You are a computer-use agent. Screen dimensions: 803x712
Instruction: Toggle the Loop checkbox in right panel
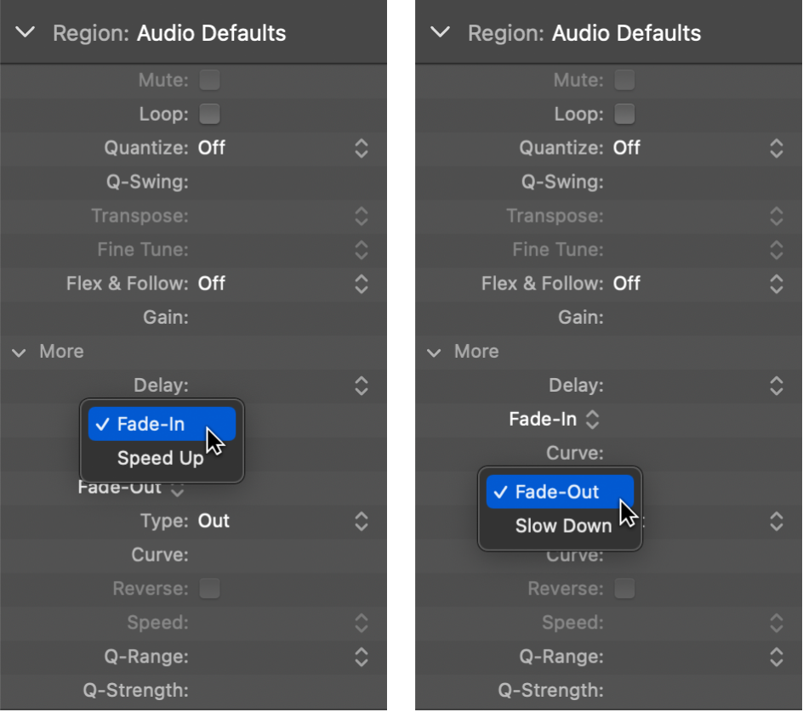(x=624, y=114)
